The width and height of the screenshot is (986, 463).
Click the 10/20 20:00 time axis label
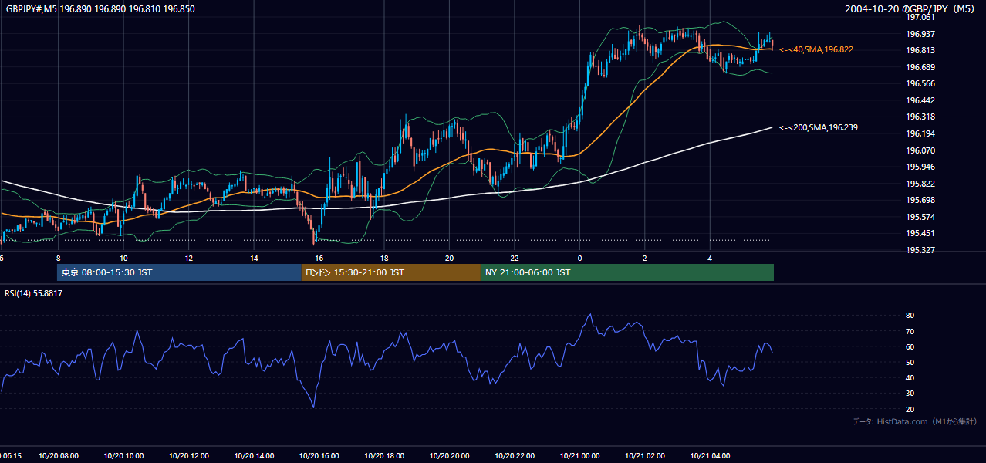(x=449, y=455)
